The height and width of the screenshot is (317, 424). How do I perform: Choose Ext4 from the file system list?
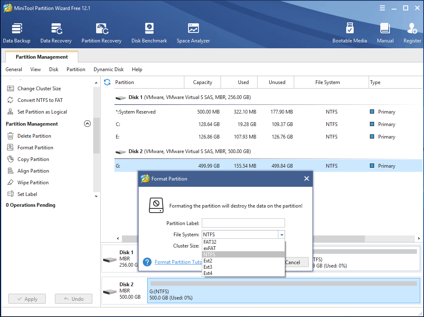click(x=243, y=273)
